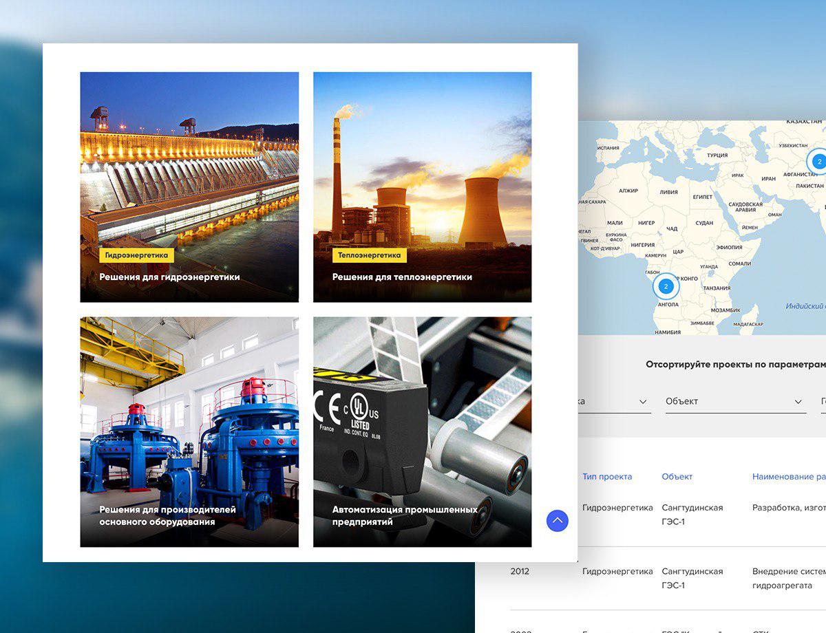Image resolution: width=826 pixels, height=633 pixels.
Task: Click the АЛЖИР label on the map
Action: coord(628,191)
